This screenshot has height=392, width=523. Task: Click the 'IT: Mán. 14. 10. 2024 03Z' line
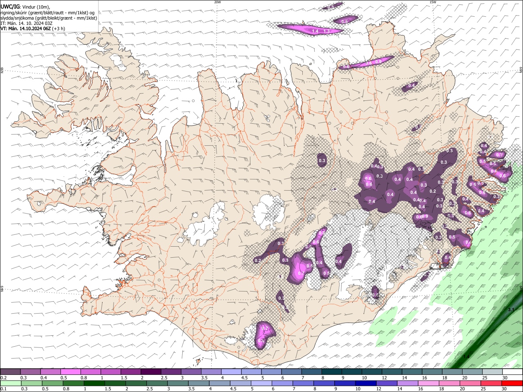pyautogui.click(x=27, y=23)
